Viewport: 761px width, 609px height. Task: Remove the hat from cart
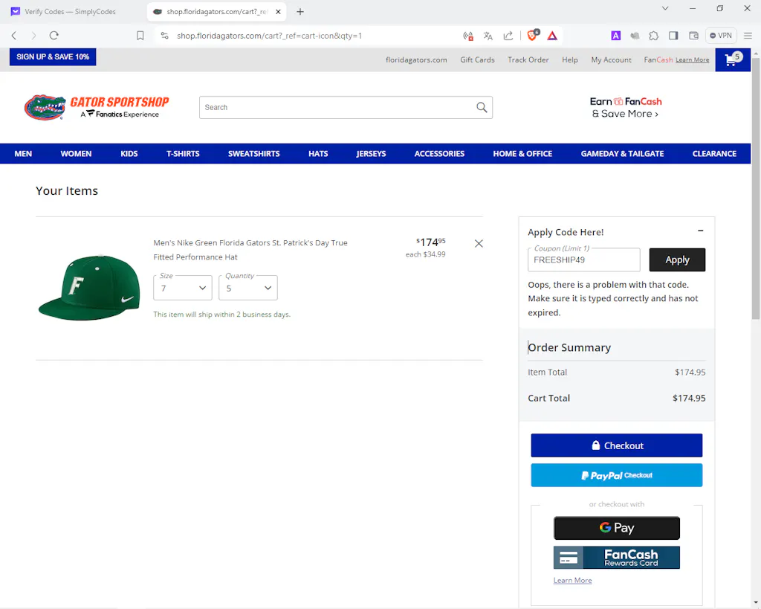(479, 243)
